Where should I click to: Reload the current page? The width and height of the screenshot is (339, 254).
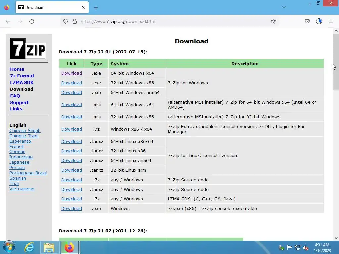coord(32,21)
